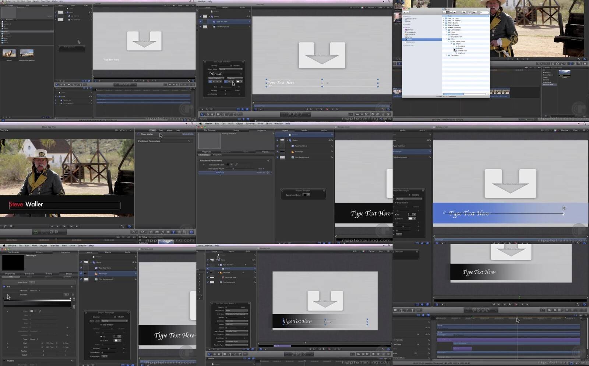Open Gradient preset dropdown in Fill section

point(66,295)
